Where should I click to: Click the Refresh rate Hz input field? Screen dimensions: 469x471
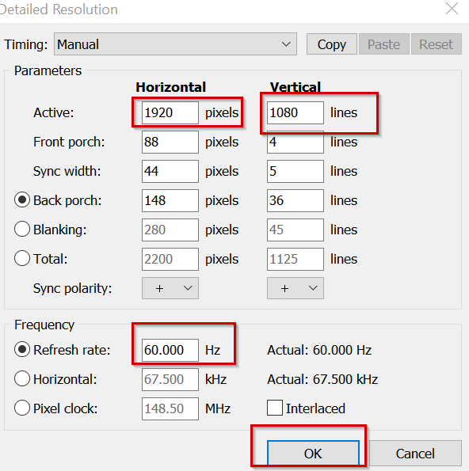click(170, 350)
